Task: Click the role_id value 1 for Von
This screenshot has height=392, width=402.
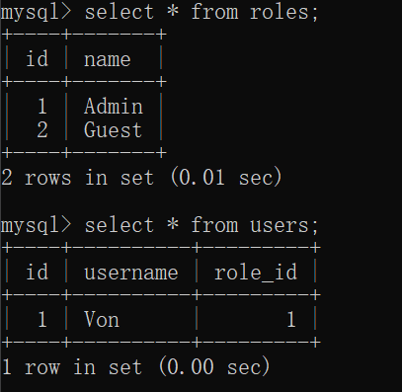Action: (290, 320)
